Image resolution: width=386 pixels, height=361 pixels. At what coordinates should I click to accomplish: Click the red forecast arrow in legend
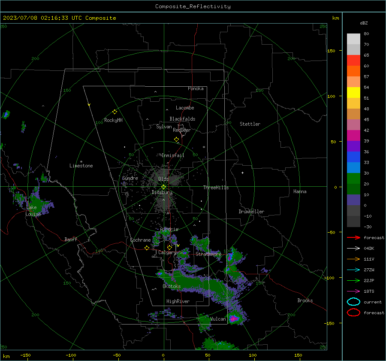(353, 237)
